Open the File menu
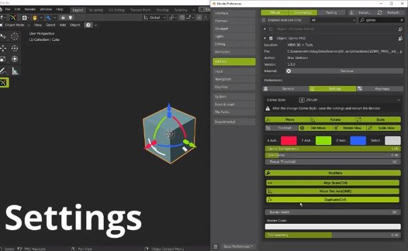The width and height of the screenshot is (408, 251). [8, 9]
